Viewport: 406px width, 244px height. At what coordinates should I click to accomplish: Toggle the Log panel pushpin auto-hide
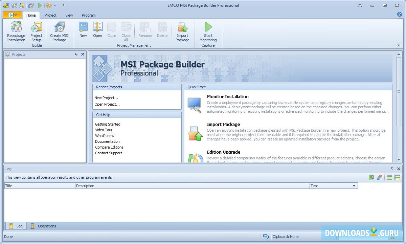pyautogui.click(x=392, y=169)
